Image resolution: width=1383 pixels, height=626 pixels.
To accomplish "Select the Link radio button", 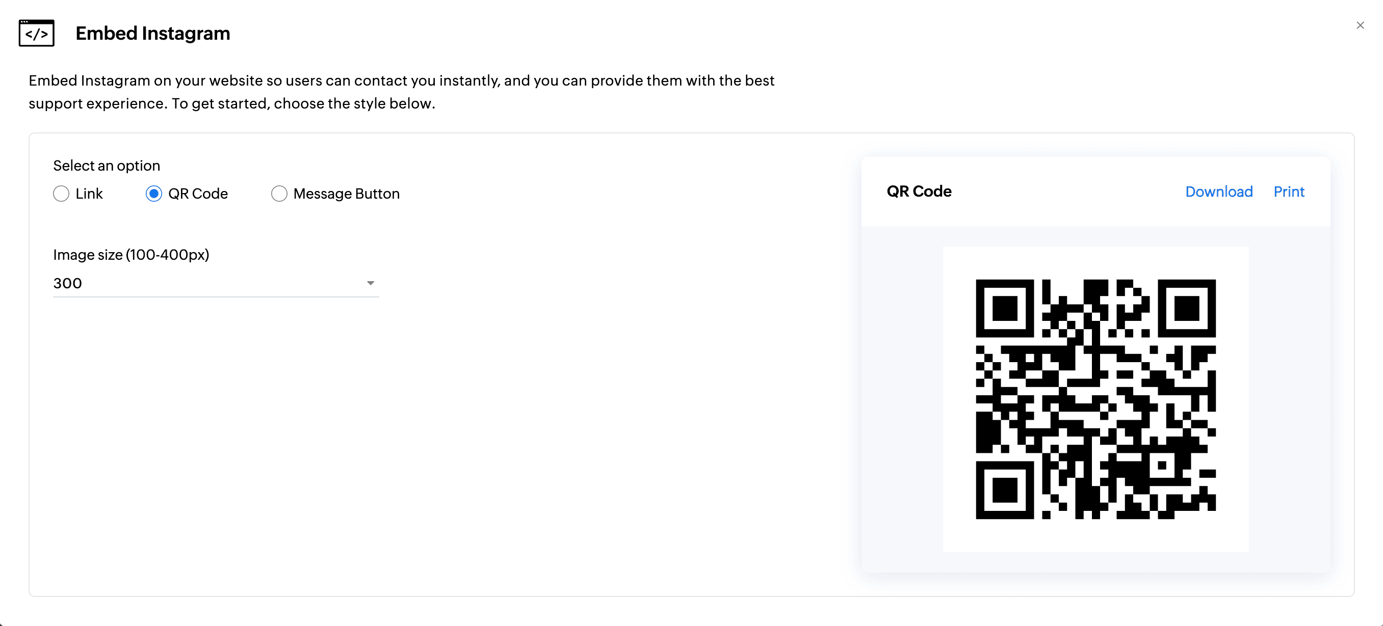I will 61,194.
